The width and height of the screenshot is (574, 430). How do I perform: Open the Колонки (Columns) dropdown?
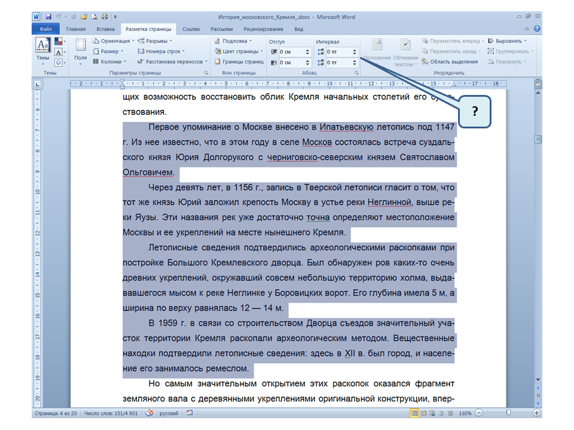[x=109, y=62]
